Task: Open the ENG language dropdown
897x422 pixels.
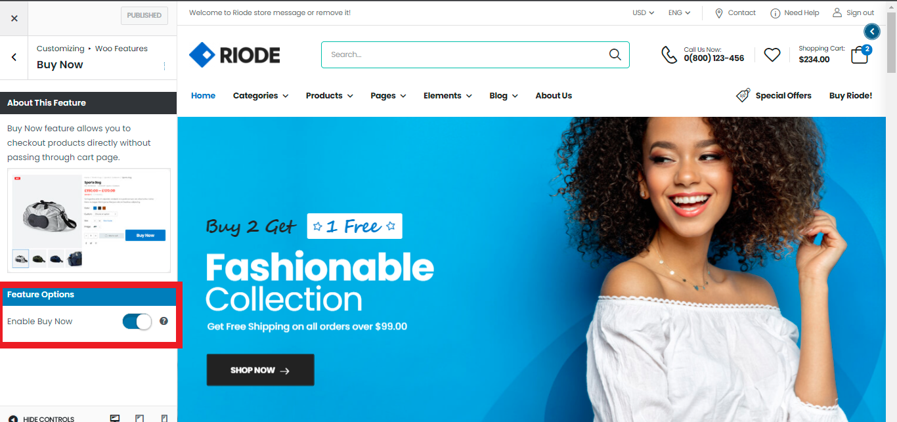Action: [679, 12]
